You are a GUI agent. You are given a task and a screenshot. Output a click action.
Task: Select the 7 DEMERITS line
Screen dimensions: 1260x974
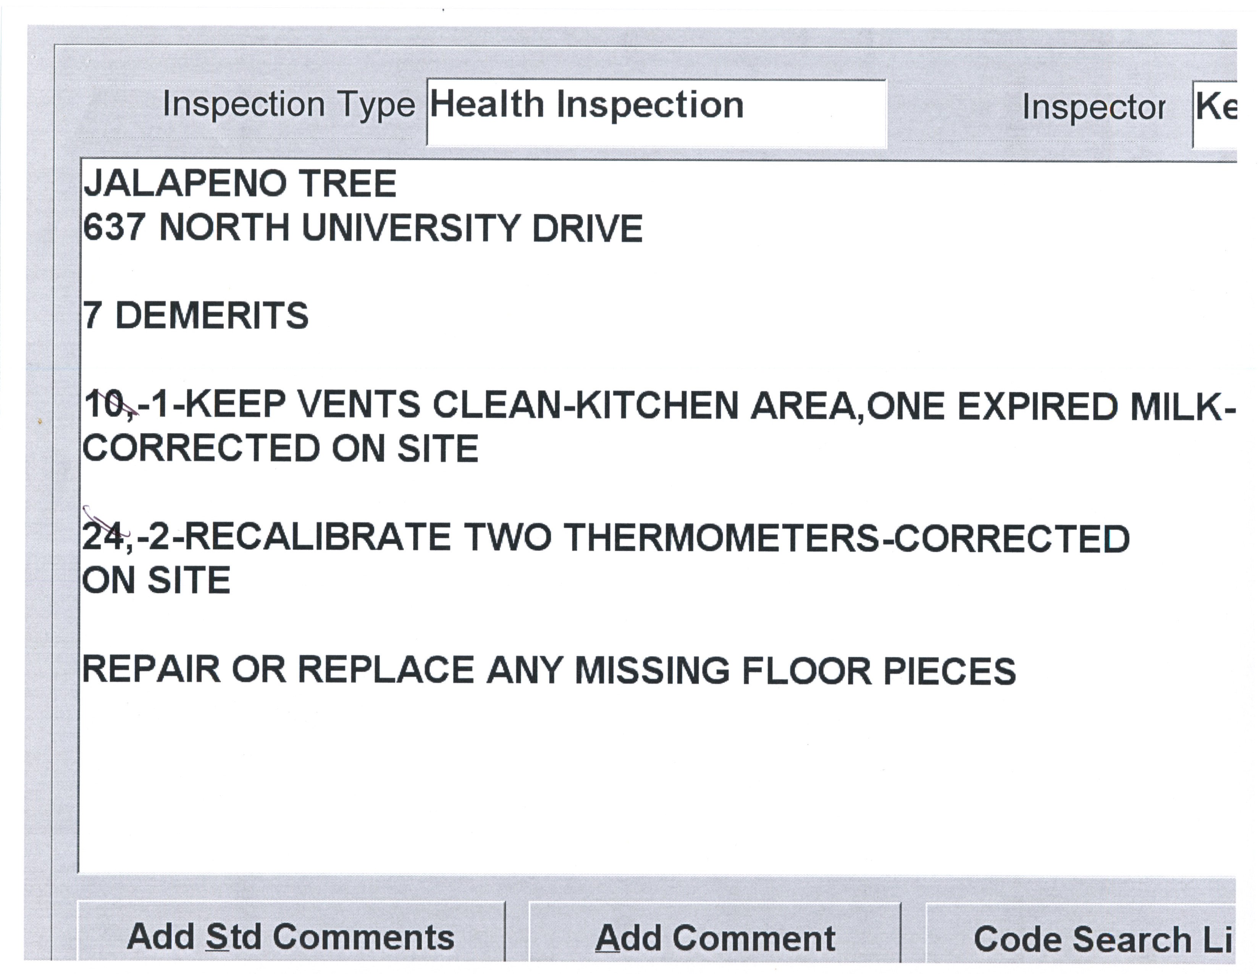pos(196,316)
